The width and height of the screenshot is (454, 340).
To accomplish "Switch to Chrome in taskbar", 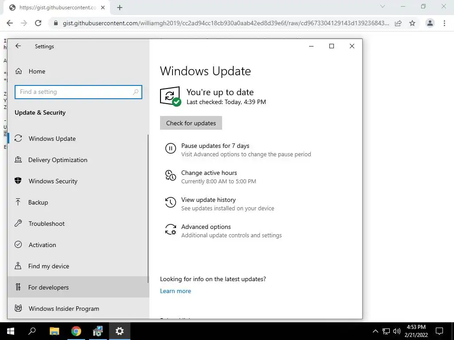I will 76,331.
